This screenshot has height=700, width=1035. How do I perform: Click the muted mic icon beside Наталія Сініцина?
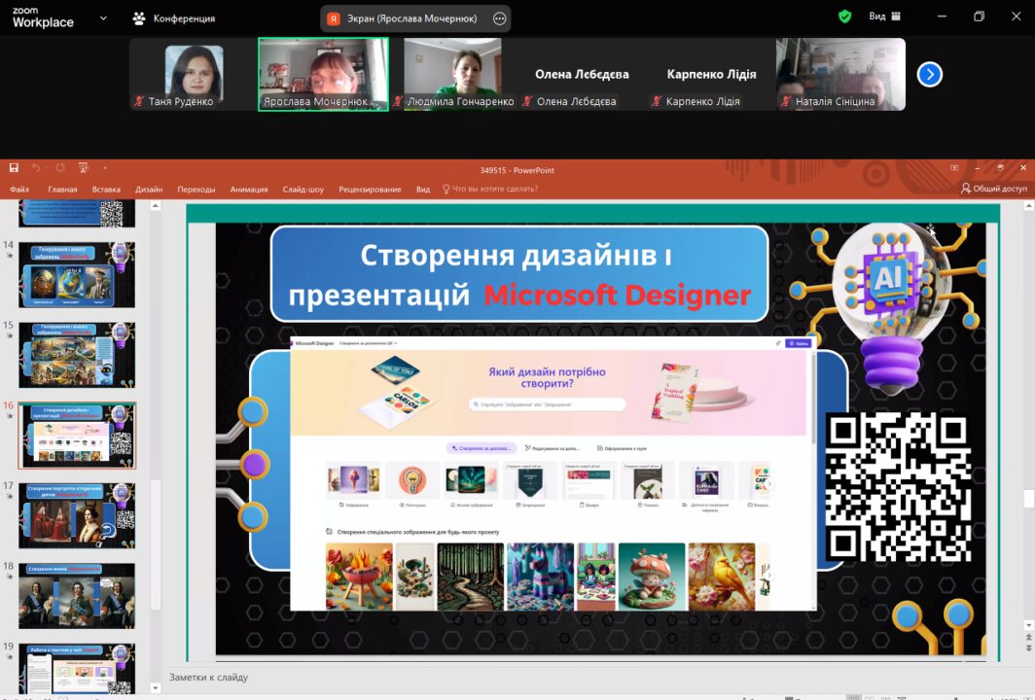[x=786, y=102]
